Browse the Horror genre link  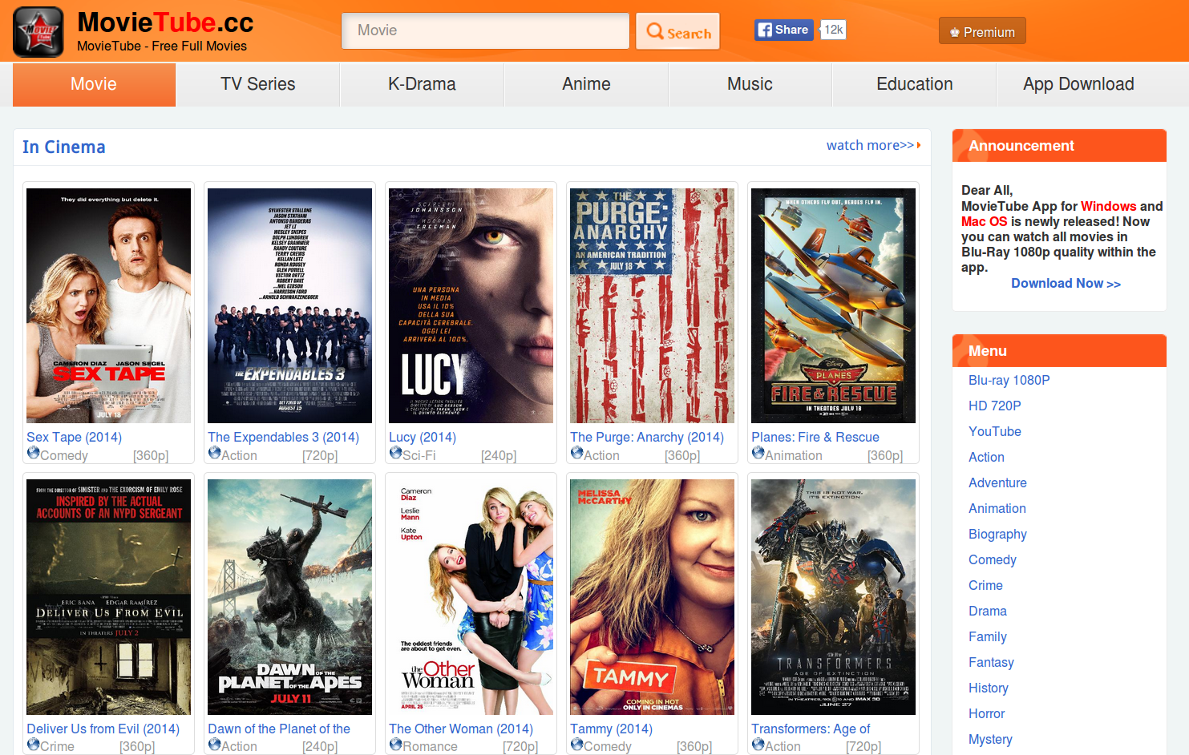986,713
